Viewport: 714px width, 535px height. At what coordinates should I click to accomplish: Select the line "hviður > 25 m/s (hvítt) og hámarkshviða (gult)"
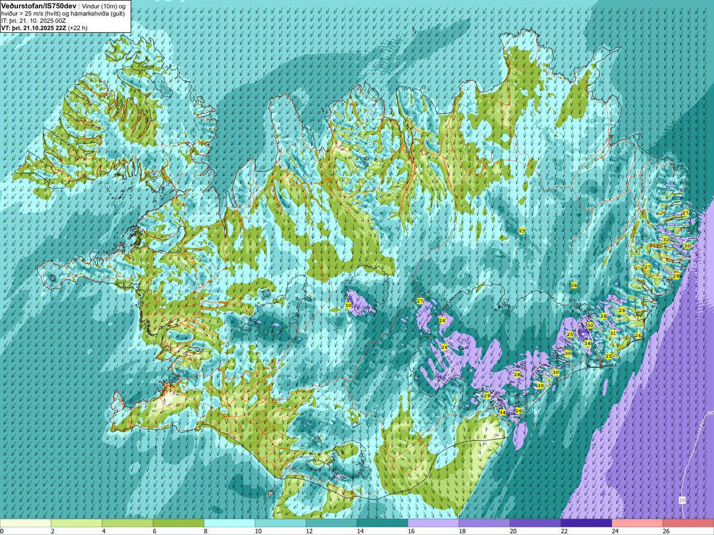click(63, 13)
